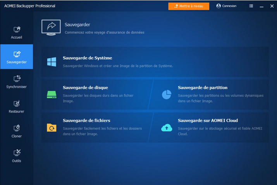This screenshot has height=185, width=277.
Task: Select the blue pie-chart partition icon
Action: [x=167, y=94]
